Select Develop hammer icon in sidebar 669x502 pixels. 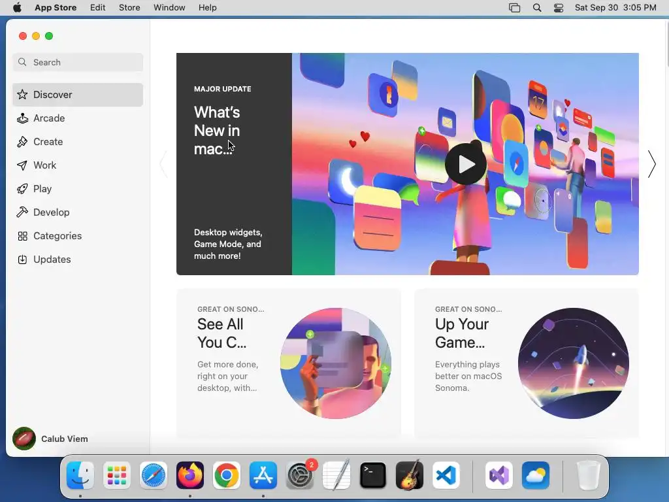point(22,212)
